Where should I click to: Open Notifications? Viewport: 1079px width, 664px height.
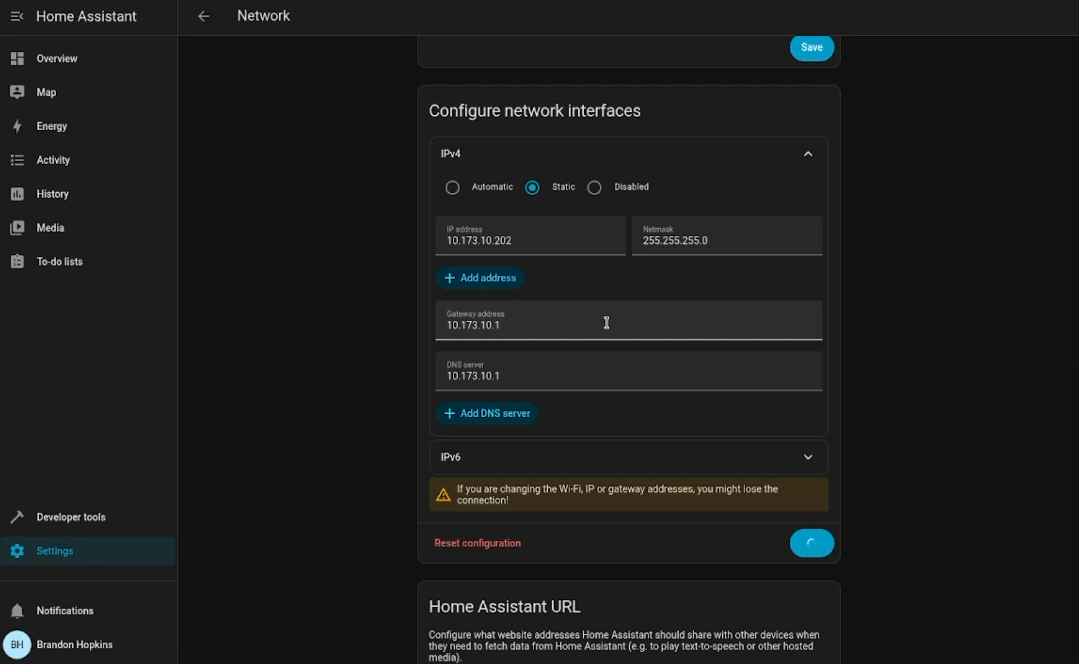point(65,611)
